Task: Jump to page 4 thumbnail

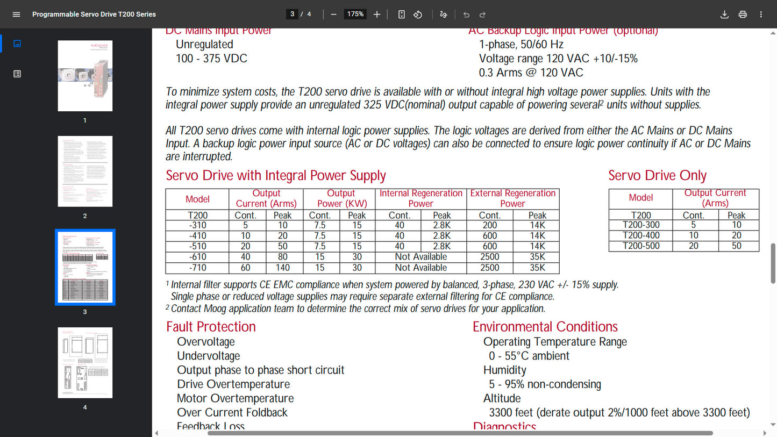Action: click(85, 363)
